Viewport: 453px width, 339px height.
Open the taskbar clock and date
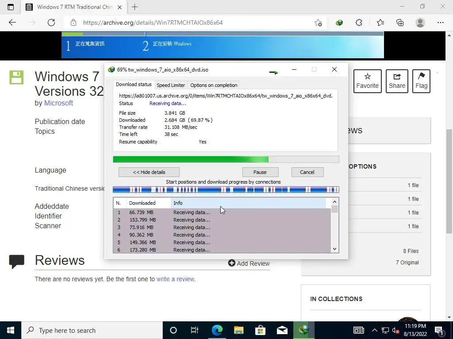click(415, 330)
